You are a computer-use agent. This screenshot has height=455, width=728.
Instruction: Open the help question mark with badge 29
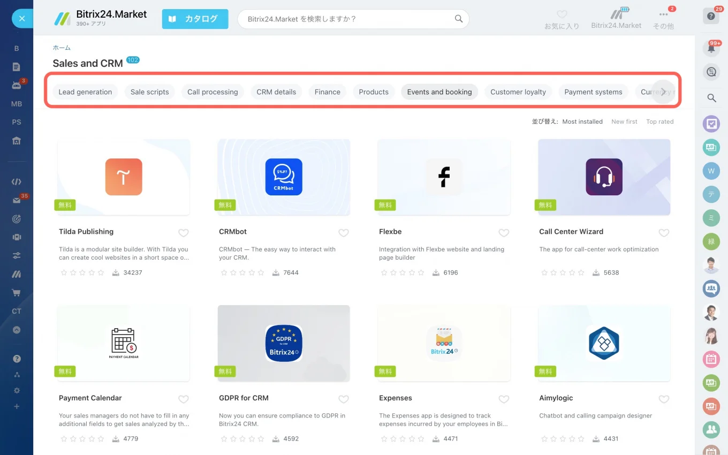click(711, 16)
